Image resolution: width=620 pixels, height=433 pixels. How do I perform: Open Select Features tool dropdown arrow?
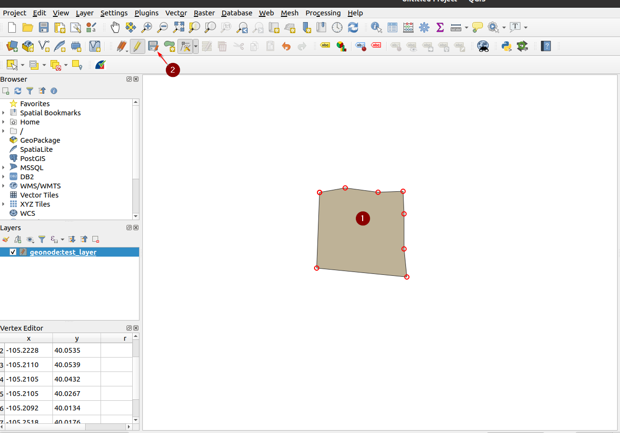click(23, 64)
